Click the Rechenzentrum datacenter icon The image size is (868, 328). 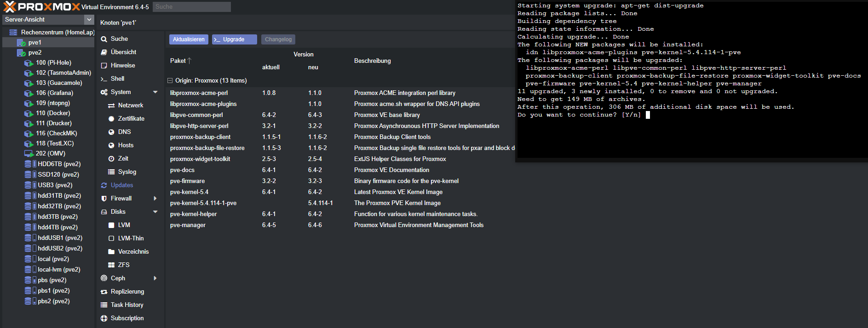pos(13,32)
